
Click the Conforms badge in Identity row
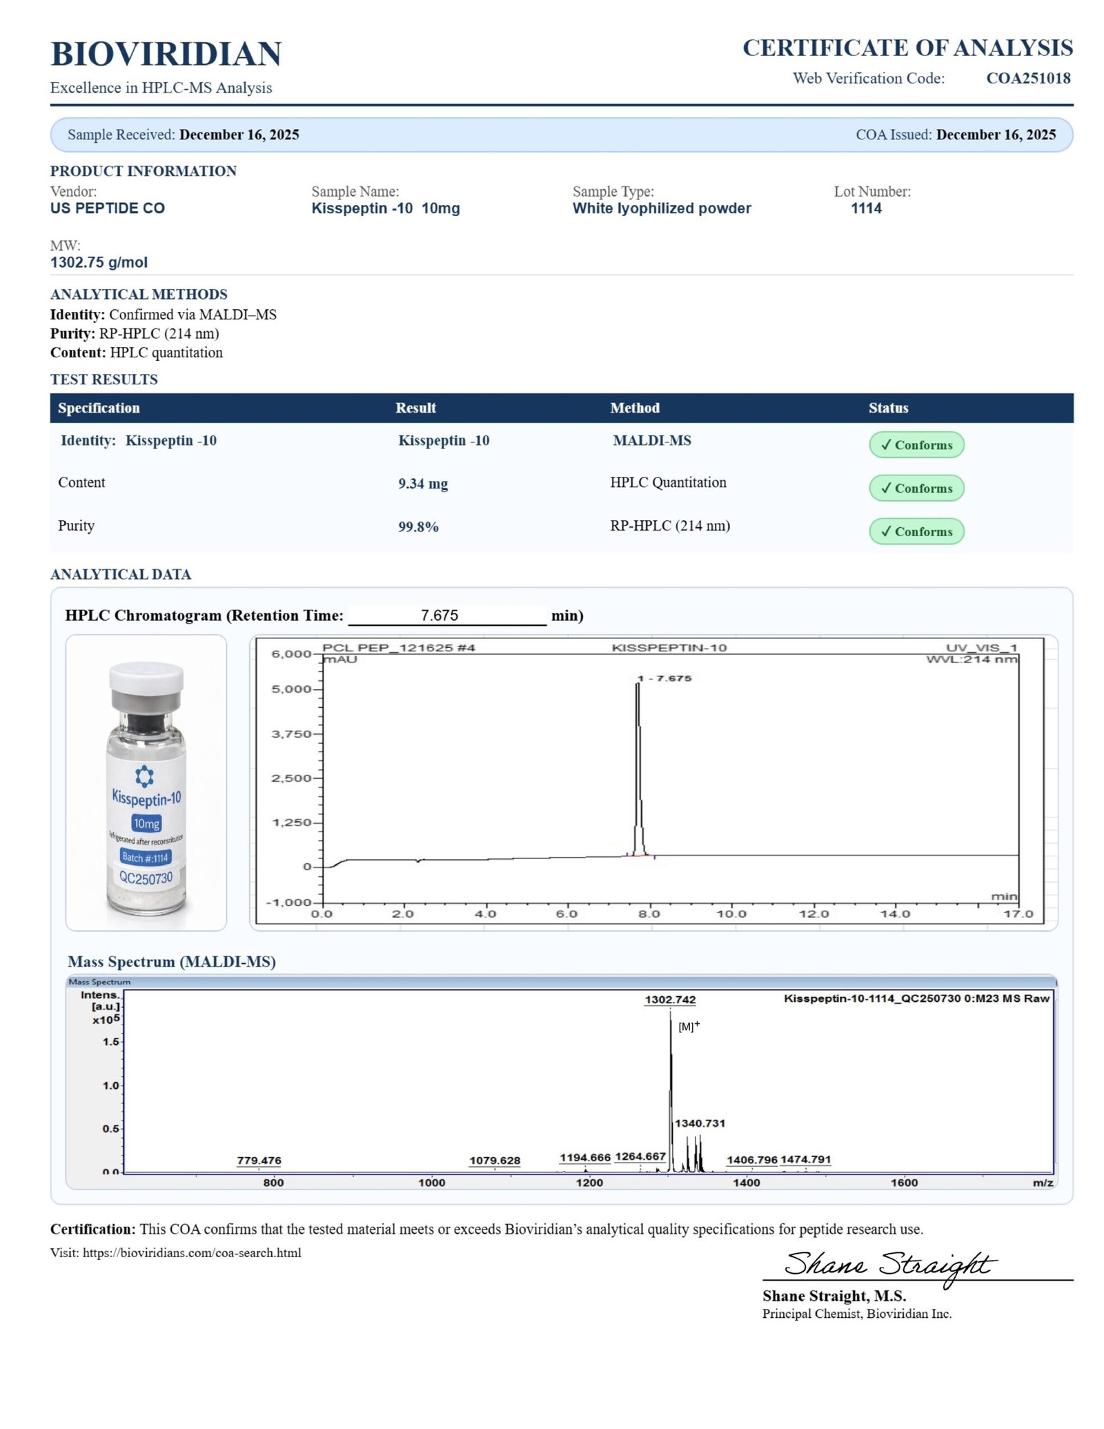916,444
